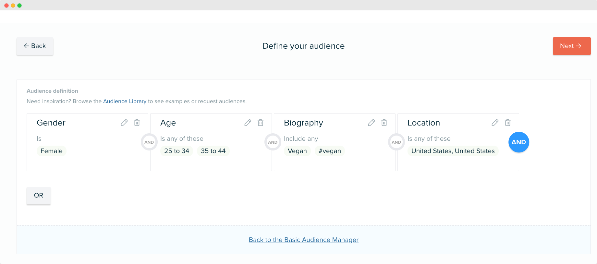Image resolution: width=597 pixels, height=264 pixels.
Task: Select the 35 to 44 age tag
Action: click(x=213, y=151)
